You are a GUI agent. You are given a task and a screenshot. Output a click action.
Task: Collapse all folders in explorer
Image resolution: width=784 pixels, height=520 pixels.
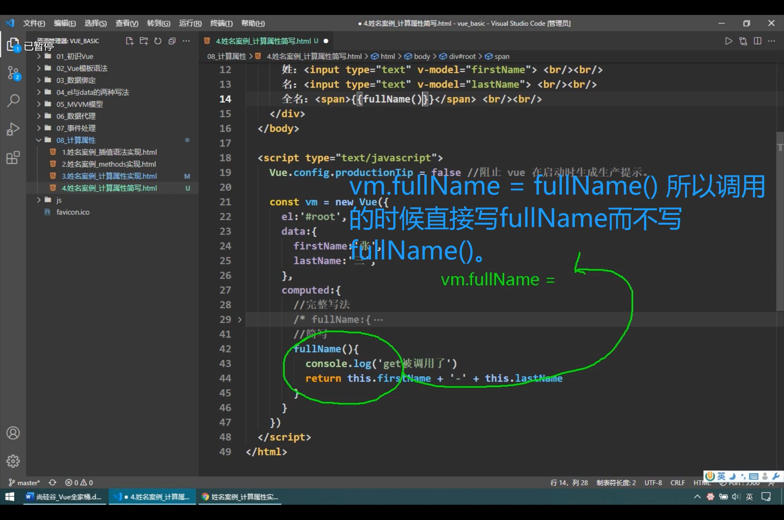click(x=172, y=41)
